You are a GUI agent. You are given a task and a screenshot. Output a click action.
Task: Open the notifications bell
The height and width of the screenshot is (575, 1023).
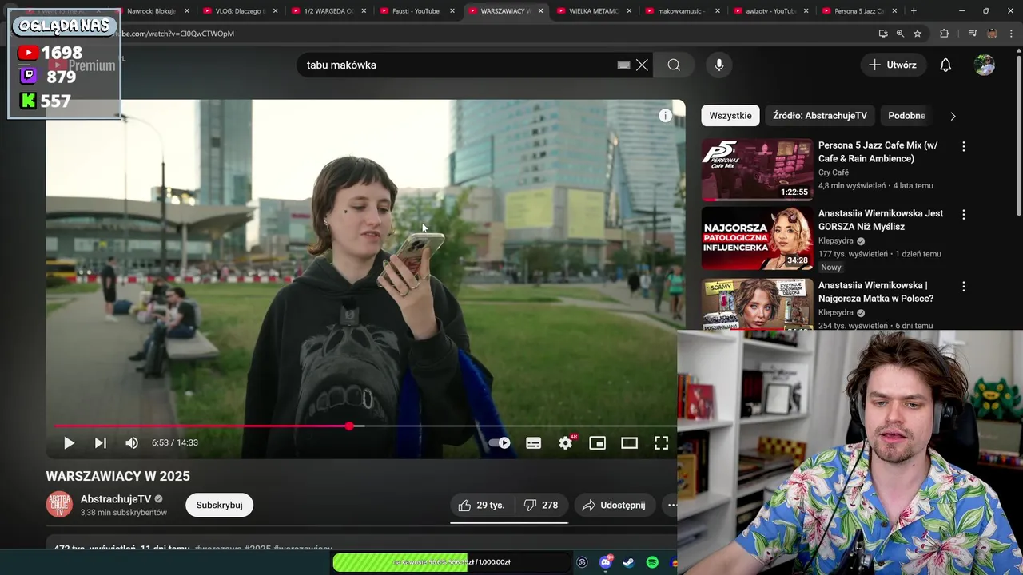pyautogui.click(x=945, y=65)
